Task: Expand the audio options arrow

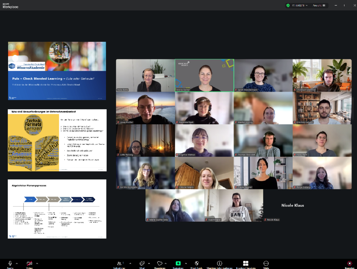Action: pos(17,264)
